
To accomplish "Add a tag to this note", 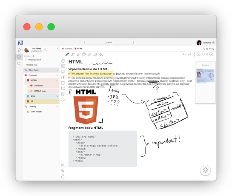I will (204, 49).
